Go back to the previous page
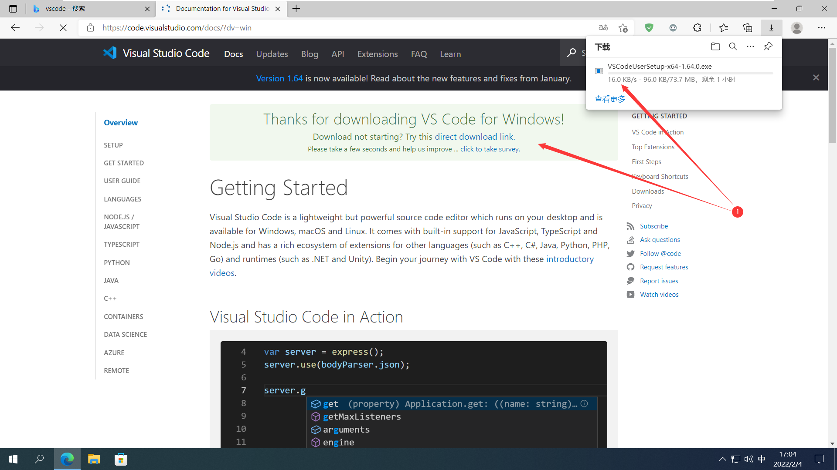The height and width of the screenshot is (470, 837). click(15, 28)
